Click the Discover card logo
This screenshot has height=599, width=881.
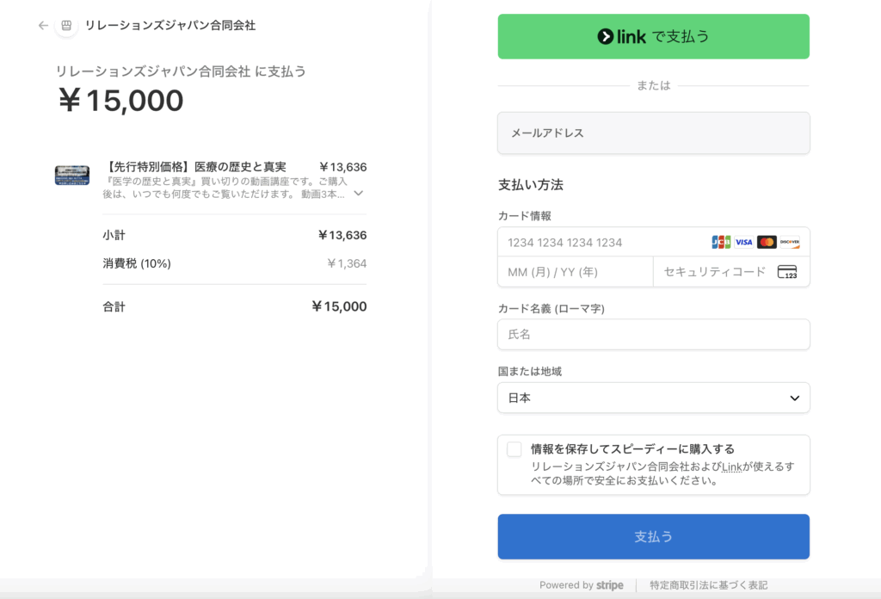point(790,242)
